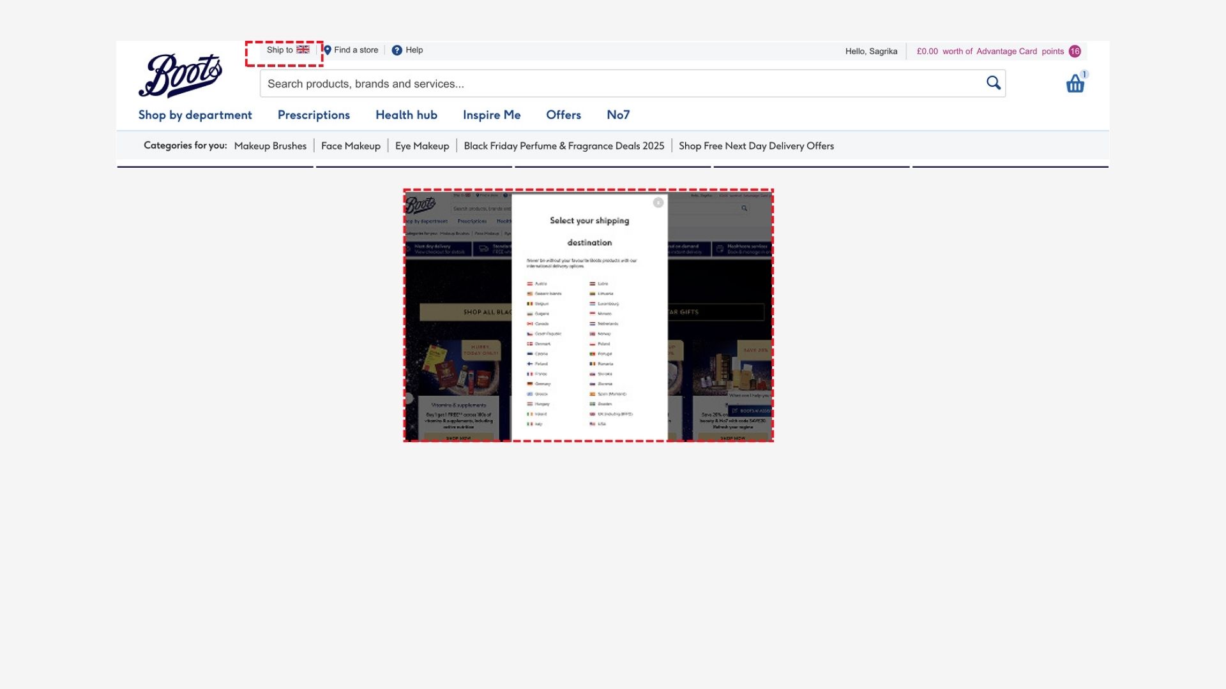Click the Help question mark icon

coord(397,50)
